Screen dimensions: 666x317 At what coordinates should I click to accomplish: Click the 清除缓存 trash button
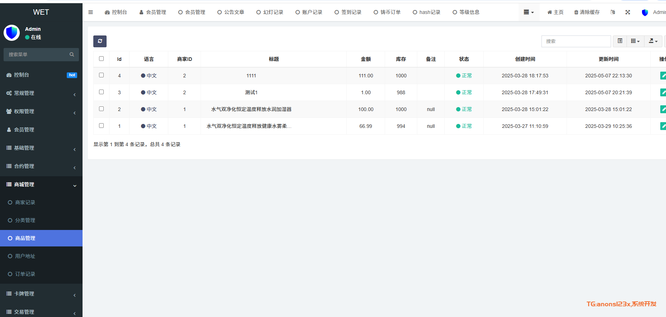[x=587, y=12]
